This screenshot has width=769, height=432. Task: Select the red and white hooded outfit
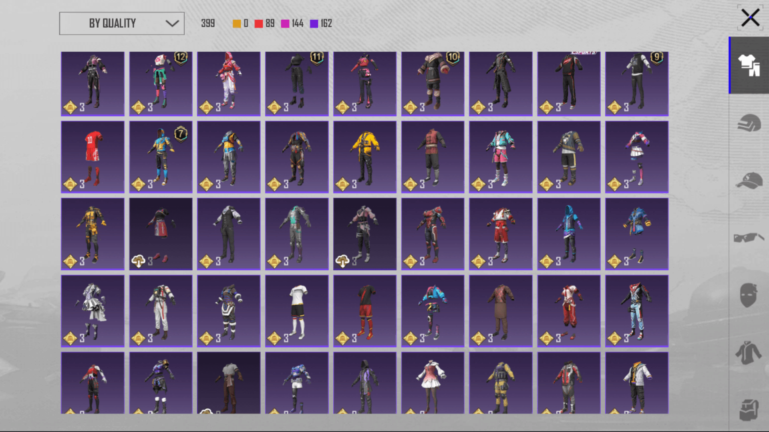point(229,84)
